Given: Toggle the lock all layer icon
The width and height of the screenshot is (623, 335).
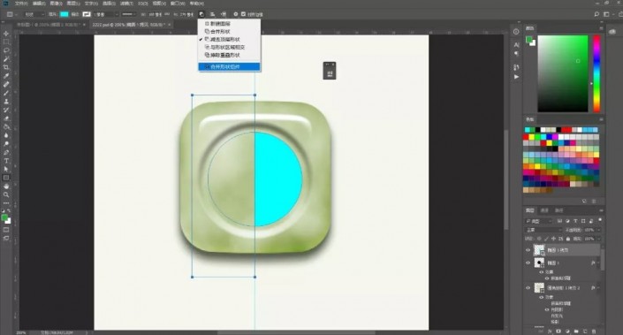Looking at the screenshot, I should 568,239.
